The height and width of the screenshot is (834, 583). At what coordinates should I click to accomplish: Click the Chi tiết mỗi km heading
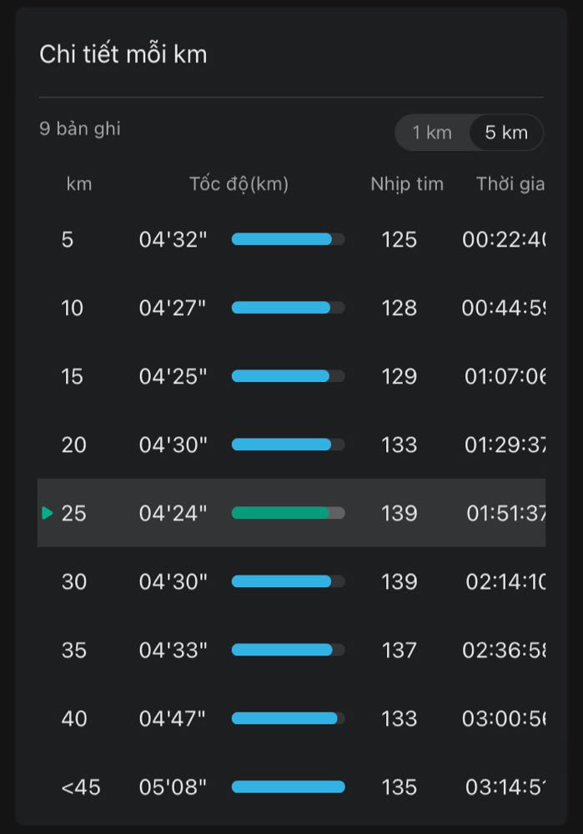[123, 54]
